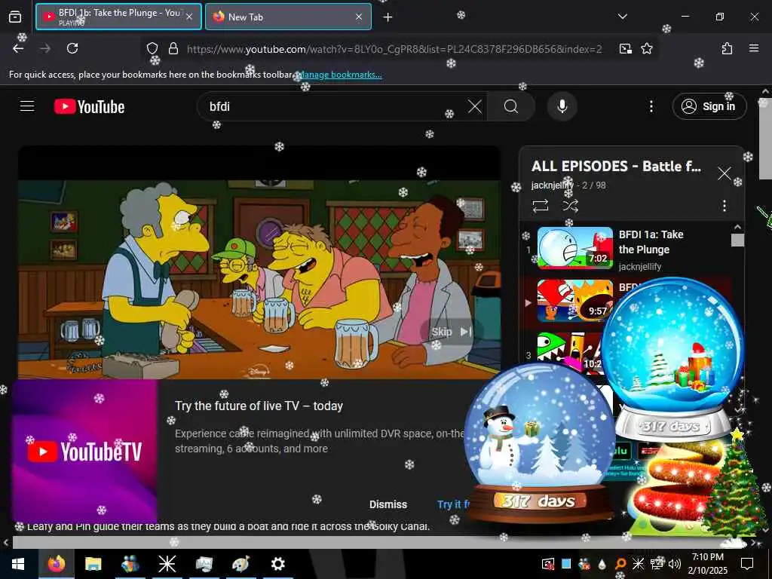772x579 pixels.
Task: Open volume control in system tray
Action: click(x=675, y=564)
